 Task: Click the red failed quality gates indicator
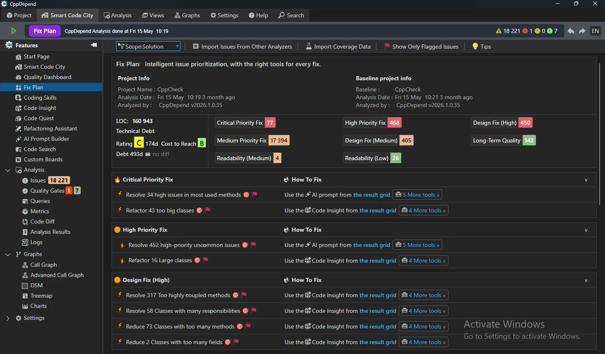tap(528, 31)
